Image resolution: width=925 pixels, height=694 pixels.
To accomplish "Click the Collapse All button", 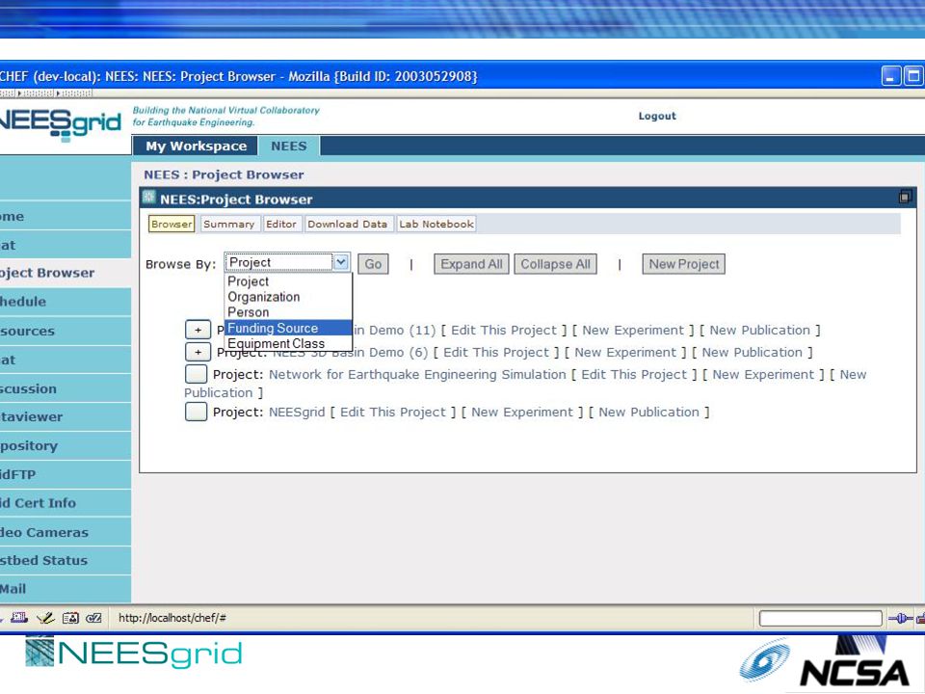I will tap(555, 264).
